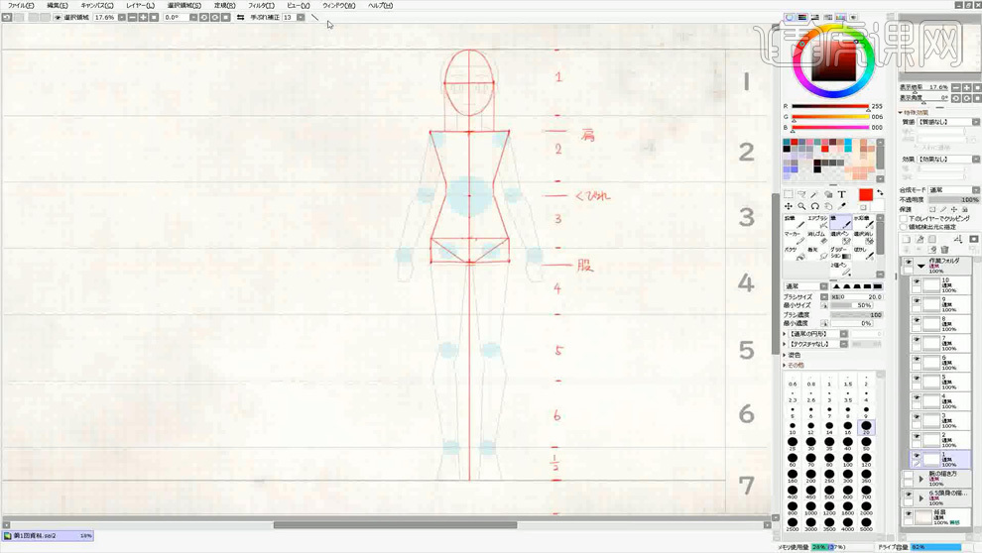This screenshot has height=553, width=982.
Task: Select the magic wand tool
Action: [814, 194]
